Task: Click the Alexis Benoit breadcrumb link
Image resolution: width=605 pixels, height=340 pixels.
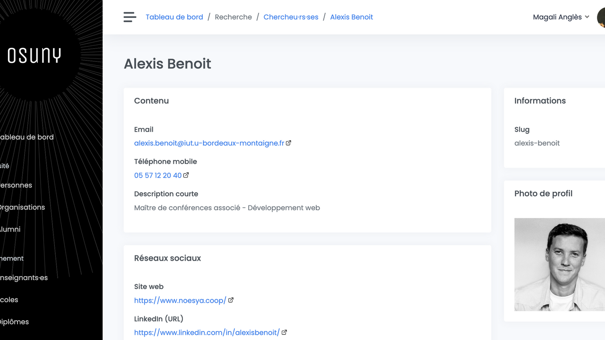Action: click(351, 17)
